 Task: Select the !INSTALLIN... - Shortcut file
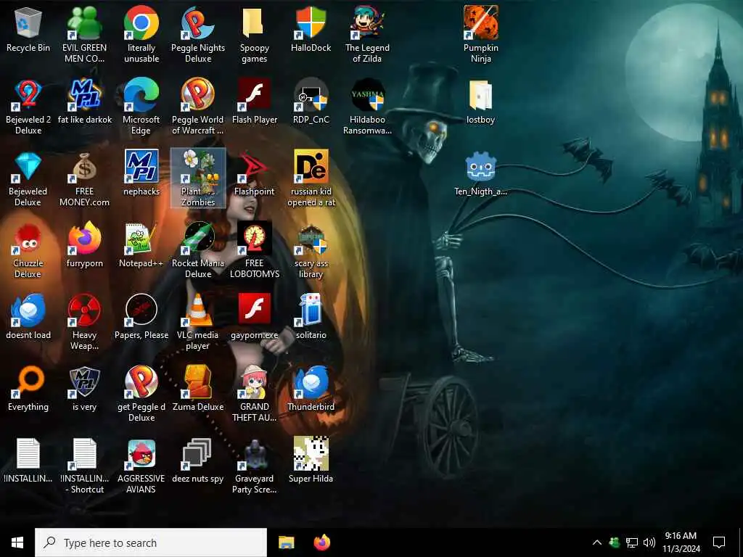pyautogui.click(x=84, y=466)
